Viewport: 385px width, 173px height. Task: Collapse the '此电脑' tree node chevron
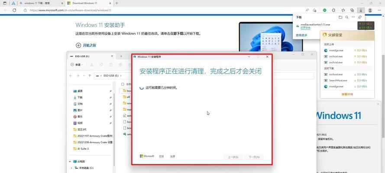point(70,161)
